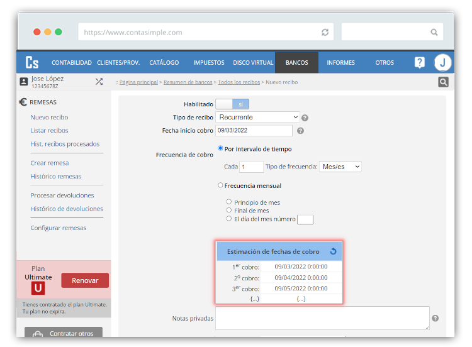
Task: Open Procesar devoluciones link
Action: tap(62, 196)
